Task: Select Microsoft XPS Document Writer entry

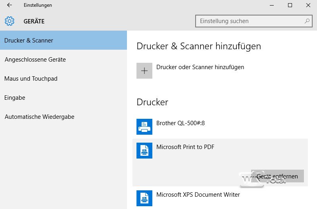Action: tap(198, 195)
